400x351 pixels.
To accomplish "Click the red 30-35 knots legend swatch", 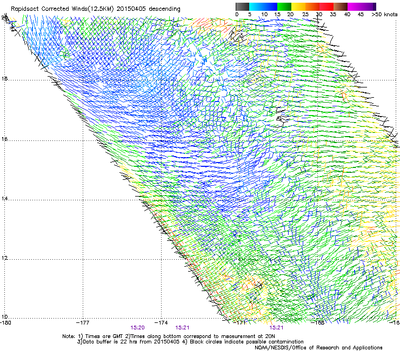I will (326, 6).
